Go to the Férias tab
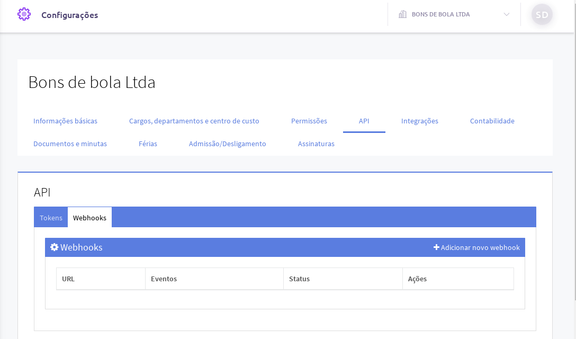576x339 pixels. pos(148,144)
